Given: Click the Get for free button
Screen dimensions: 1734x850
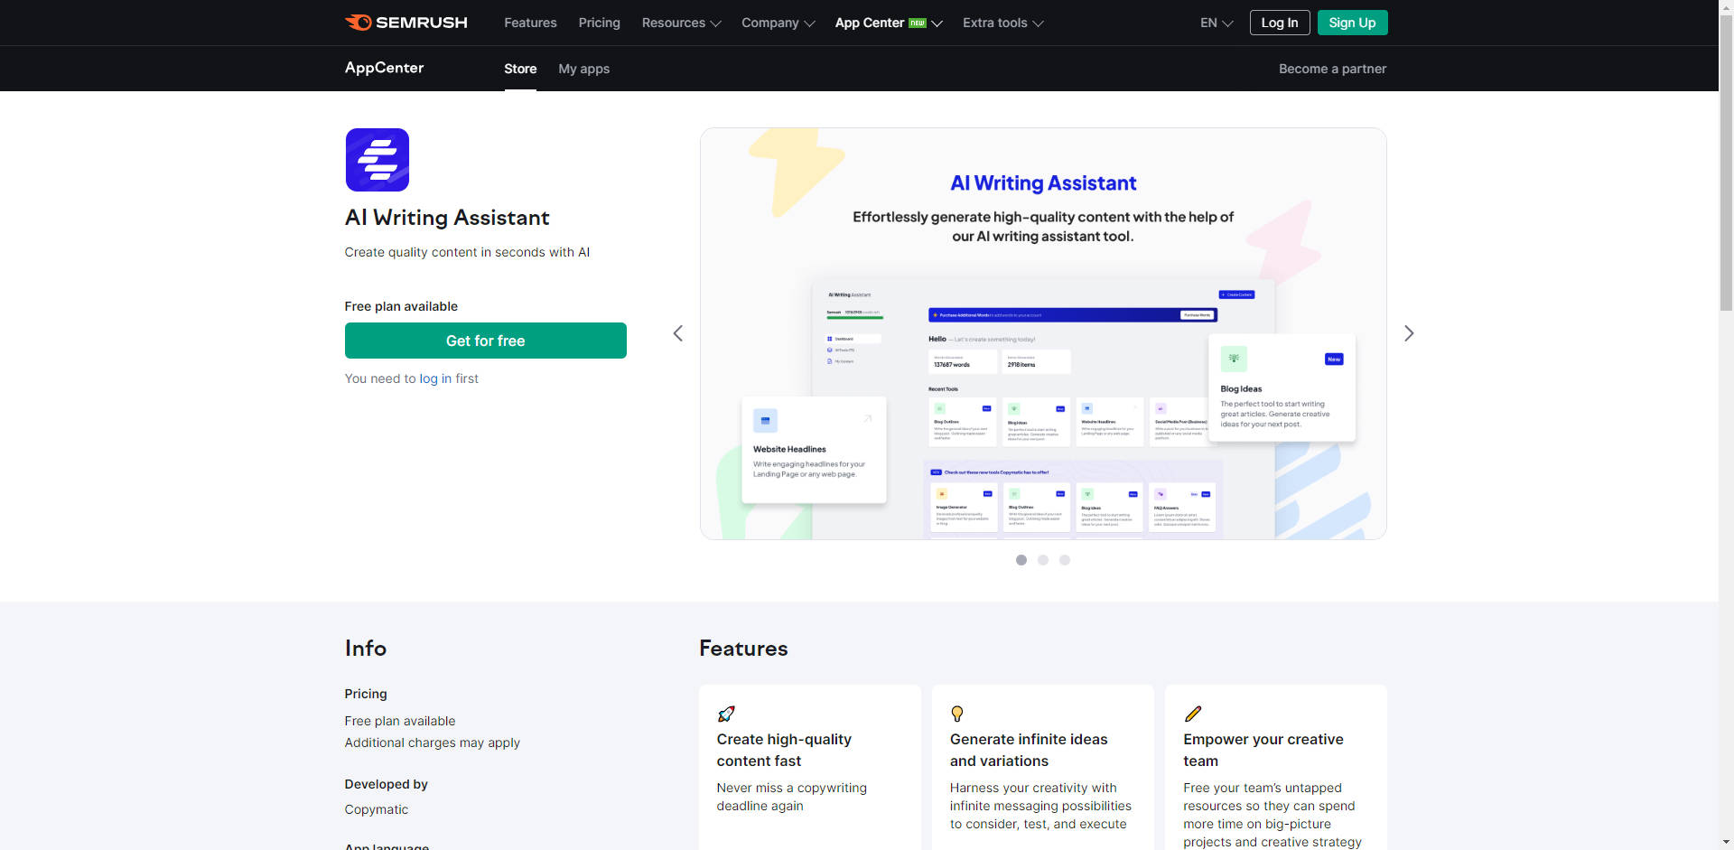Looking at the screenshot, I should 485,341.
